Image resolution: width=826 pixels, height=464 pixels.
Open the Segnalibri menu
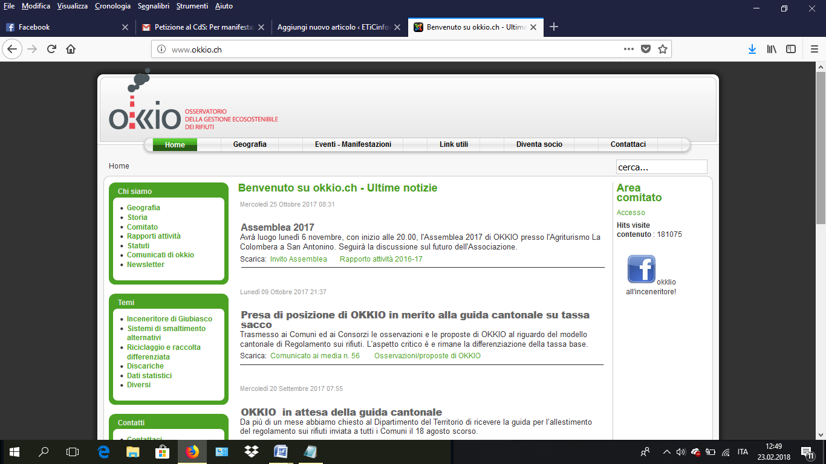(x=154, y=6)
